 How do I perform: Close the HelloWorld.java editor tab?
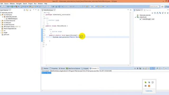[55, 10]
